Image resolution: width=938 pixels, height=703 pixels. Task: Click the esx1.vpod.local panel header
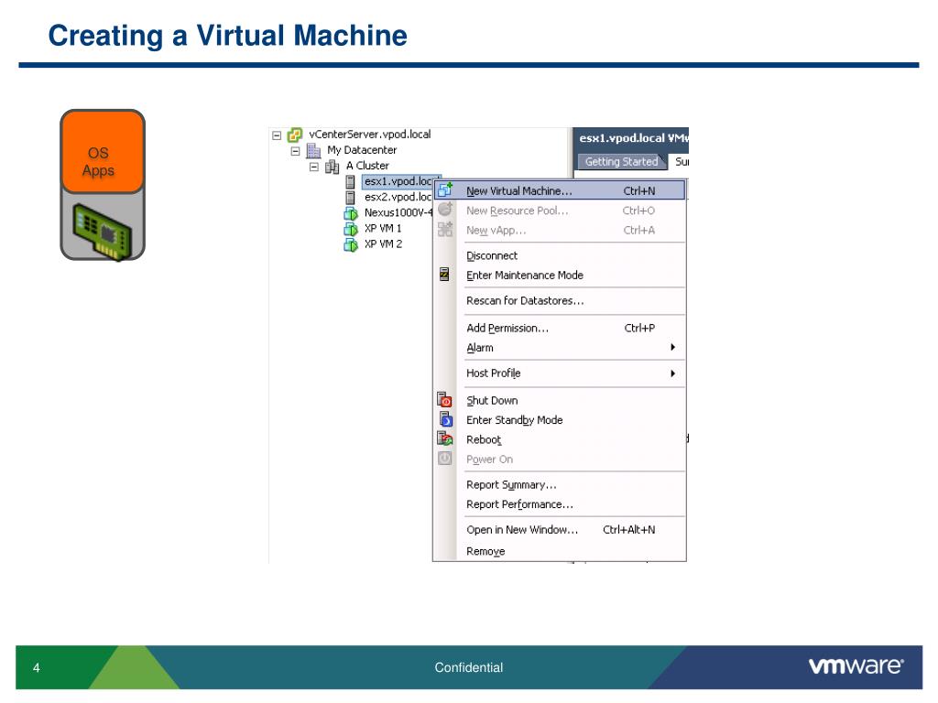pyautogui.click(x=633, y=138)
